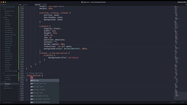Viewport: 187px width, 105px height.
Task: Click 'display: block;' line
Action: (x=52, y=29)
